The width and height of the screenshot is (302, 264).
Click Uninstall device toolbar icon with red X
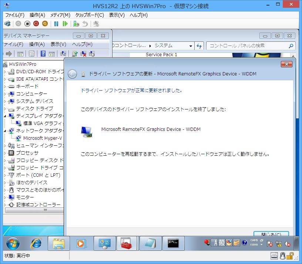[83, 54]
